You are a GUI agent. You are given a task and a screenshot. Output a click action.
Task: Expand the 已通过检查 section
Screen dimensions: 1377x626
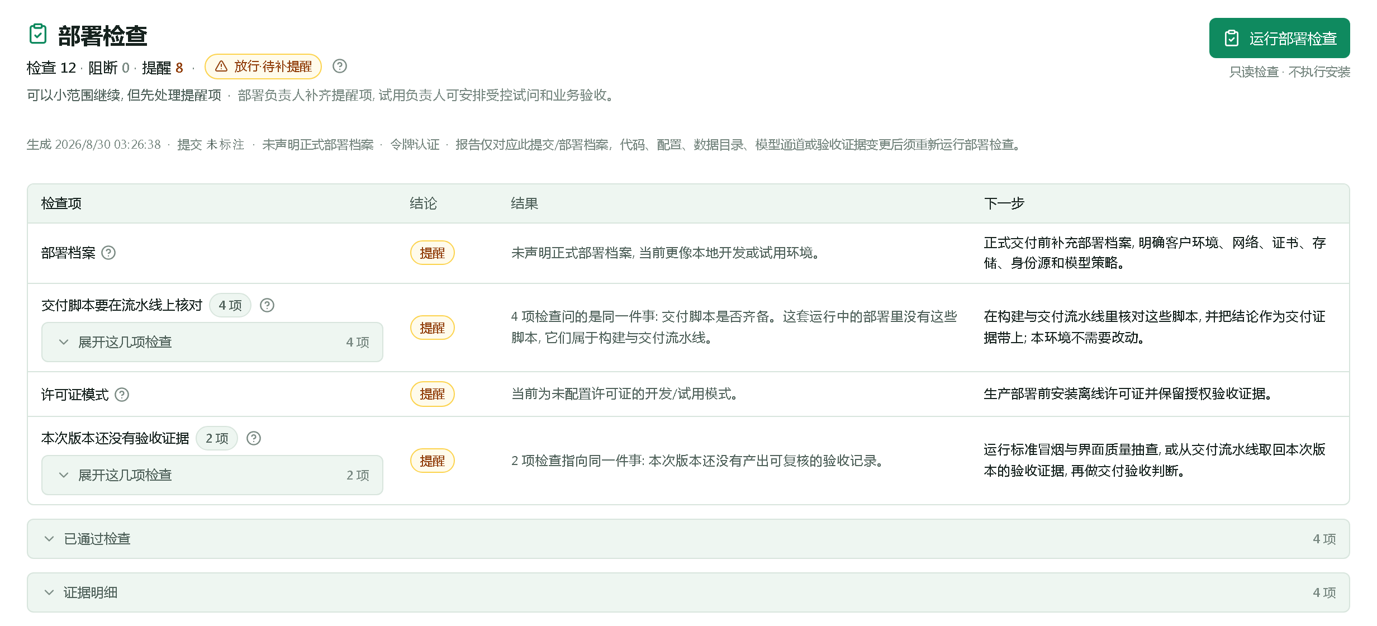tap(688, 539)
